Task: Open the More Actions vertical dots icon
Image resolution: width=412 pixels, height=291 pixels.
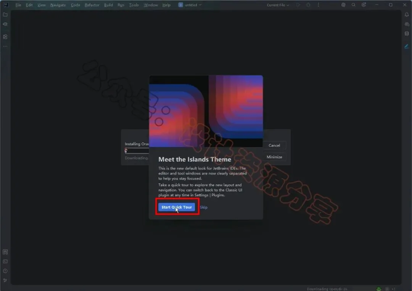Action: tap(318, 5)
